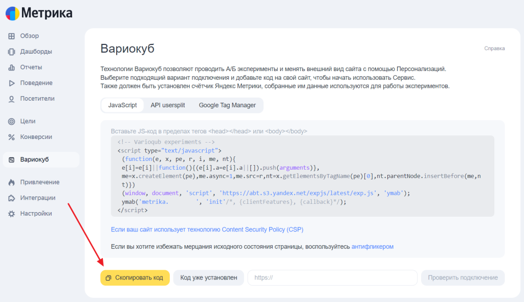Click the Код уже установлен button

click(x=209, y=277)
